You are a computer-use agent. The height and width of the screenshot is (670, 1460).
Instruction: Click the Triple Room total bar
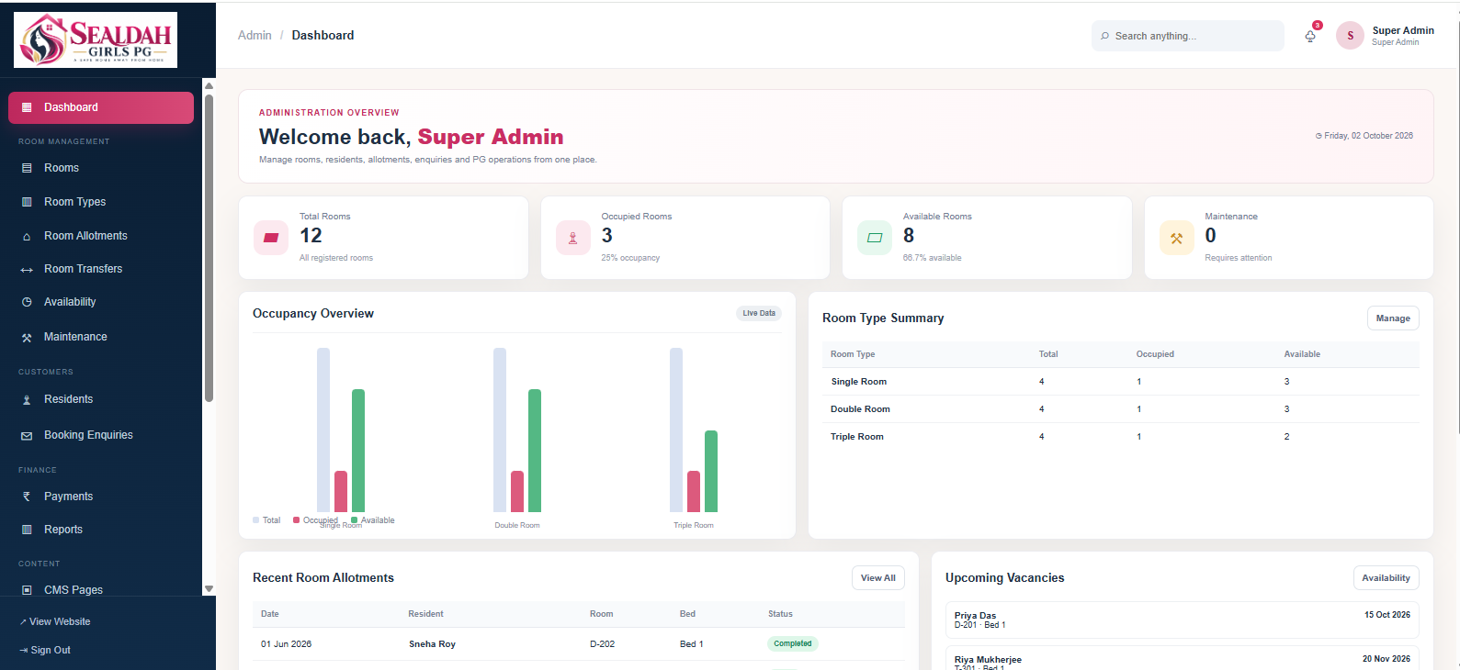point(676,430)
